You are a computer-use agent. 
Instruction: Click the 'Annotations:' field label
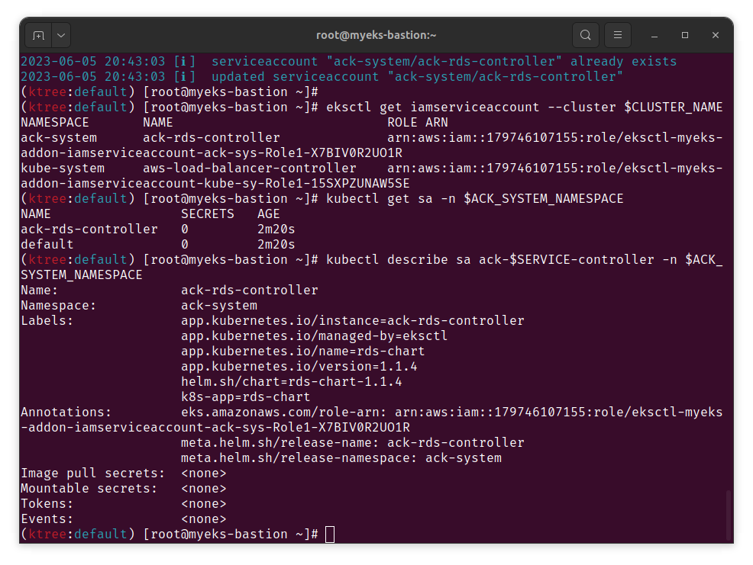click(x=66, y=412)
